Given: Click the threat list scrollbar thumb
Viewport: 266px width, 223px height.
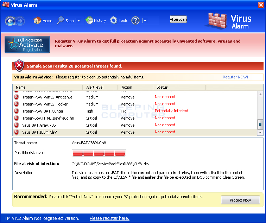Looking at the screenshot, I should pos(260,125).
